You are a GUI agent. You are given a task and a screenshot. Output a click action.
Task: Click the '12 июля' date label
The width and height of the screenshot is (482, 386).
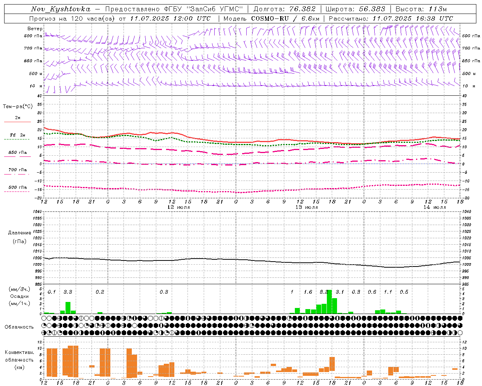178,207
